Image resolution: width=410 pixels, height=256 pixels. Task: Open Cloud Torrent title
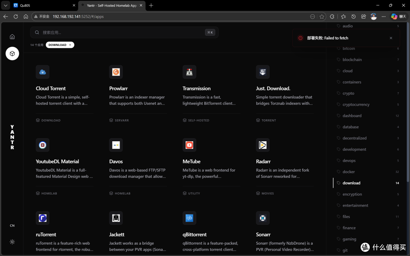pyautogui.click(x=51, y=88)
